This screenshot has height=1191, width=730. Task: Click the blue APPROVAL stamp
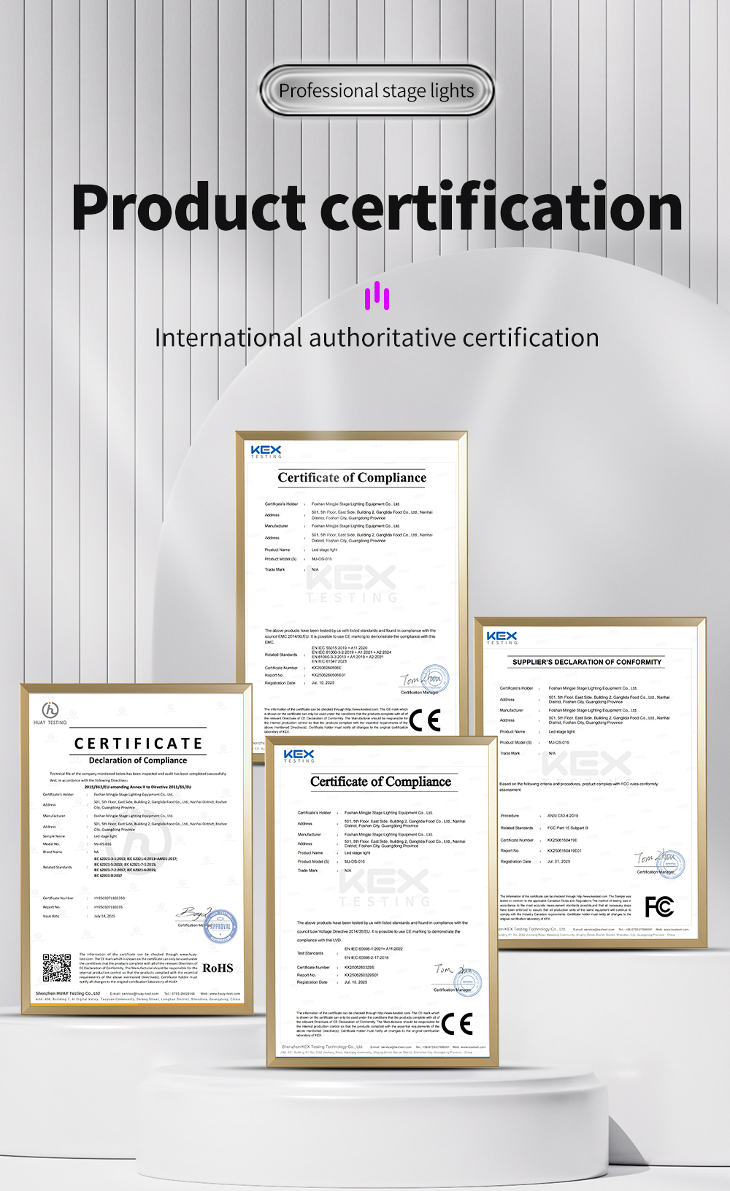coord(220,926)
